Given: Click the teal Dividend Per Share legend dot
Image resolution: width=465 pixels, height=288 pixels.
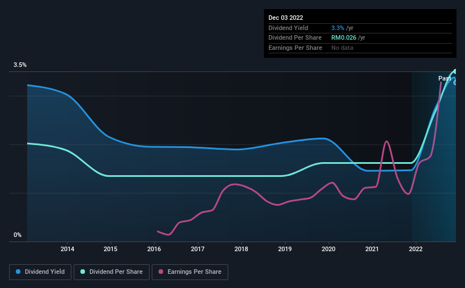Looking at the screenshot, I should [x=83, y=272].
